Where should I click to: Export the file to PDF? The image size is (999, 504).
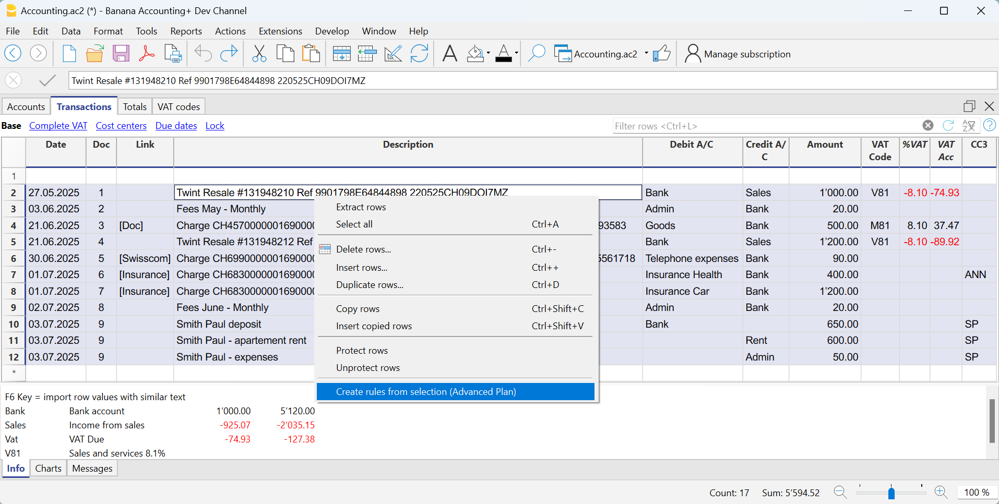[147, 53]
